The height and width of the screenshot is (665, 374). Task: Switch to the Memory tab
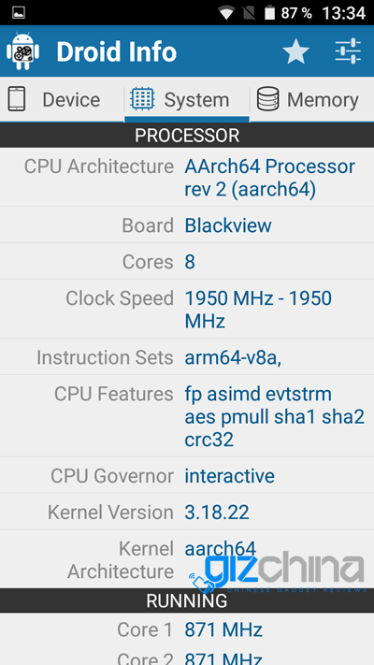(312, 100)
